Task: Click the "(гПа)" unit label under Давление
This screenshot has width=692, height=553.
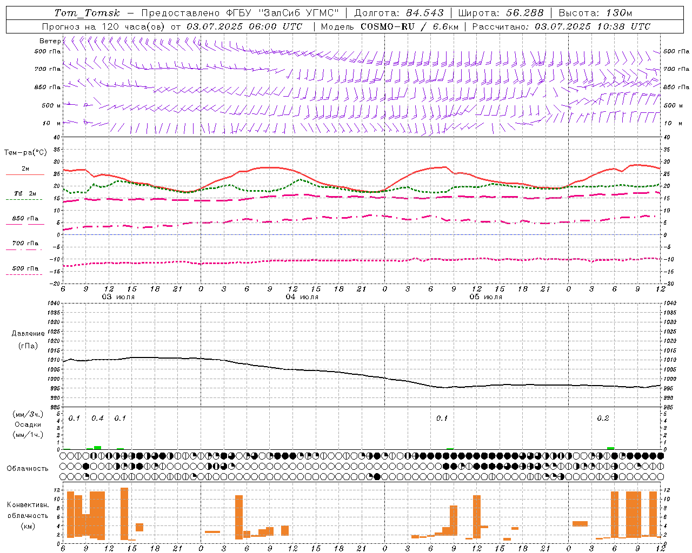Action: pos(28,346)
